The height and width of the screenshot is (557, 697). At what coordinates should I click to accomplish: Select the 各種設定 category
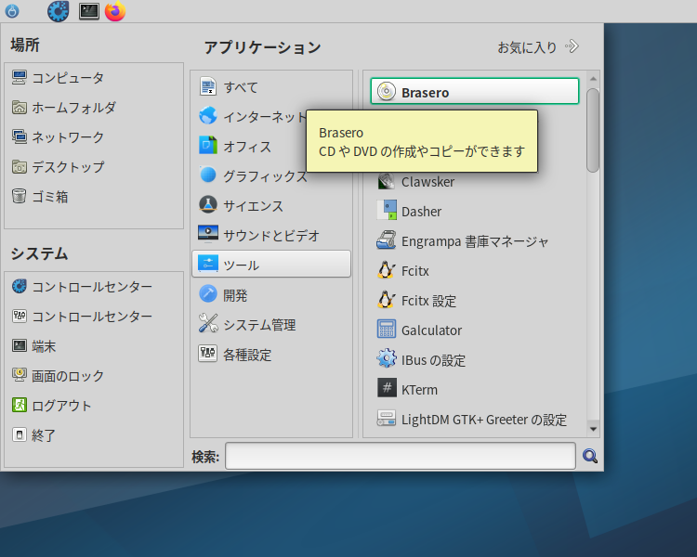271,354
